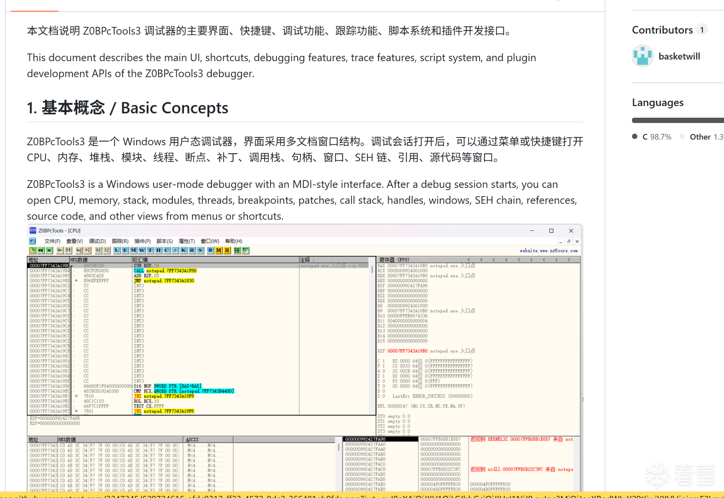Open the 调试(D) menu

[97, 241]
